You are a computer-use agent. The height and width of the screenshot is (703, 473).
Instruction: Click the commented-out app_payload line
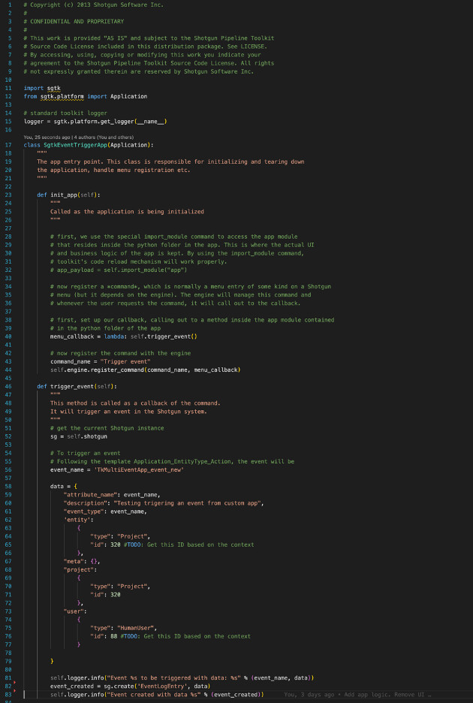pyautogui.click(x=119, y=270)
